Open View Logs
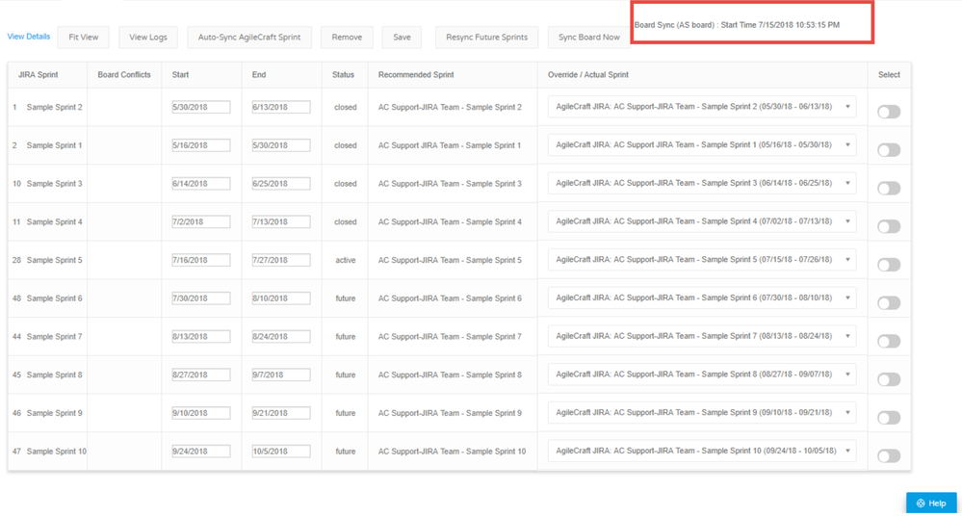This screenshot has height=517, width=962. (148, 37)
